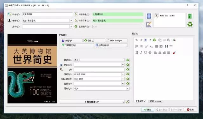Open the metadata download configuration tools icon
The width and height of the screenshot is (203, 119).
click(x=128, y=102)
